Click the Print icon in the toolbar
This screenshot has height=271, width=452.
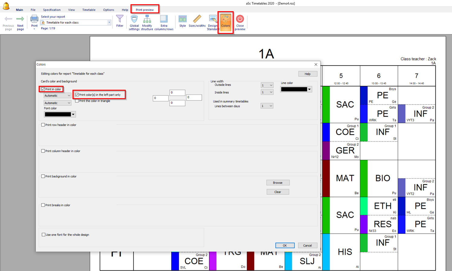tap(34, 20)
